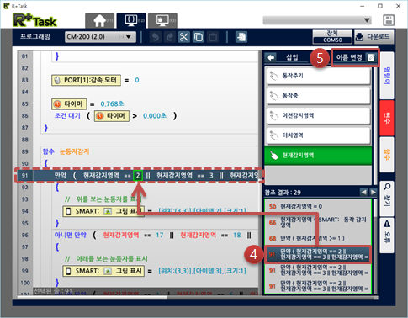Click the scissors cut icon

coord(184,37)
